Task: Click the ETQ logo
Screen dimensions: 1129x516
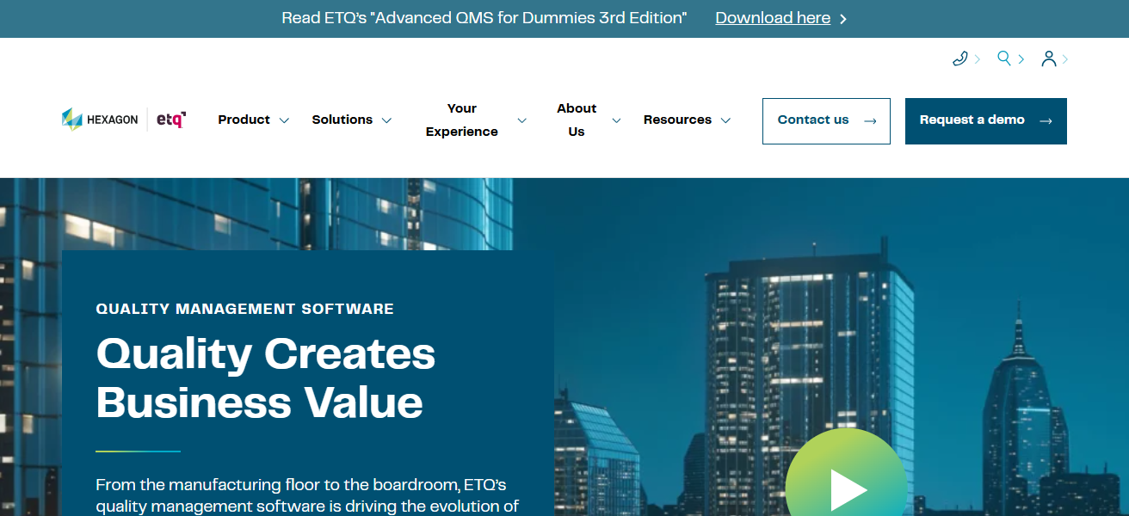Action: click(169, 119)
